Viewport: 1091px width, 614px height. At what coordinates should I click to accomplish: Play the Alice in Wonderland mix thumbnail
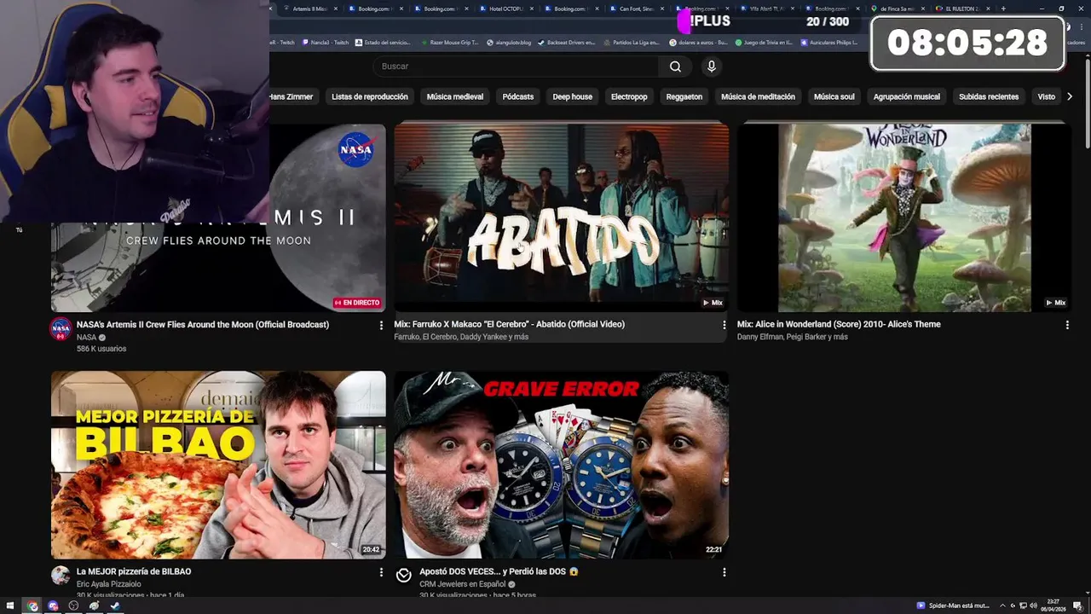coord(904,217)
